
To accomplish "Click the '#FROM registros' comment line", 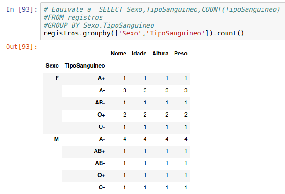I will click(x=73, y=17).
